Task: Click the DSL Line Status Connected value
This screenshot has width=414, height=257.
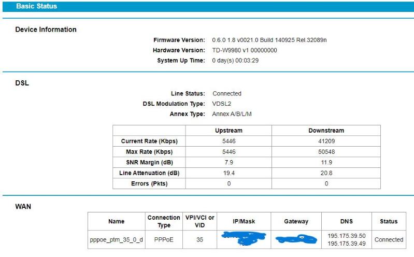Action: point(227,94)
